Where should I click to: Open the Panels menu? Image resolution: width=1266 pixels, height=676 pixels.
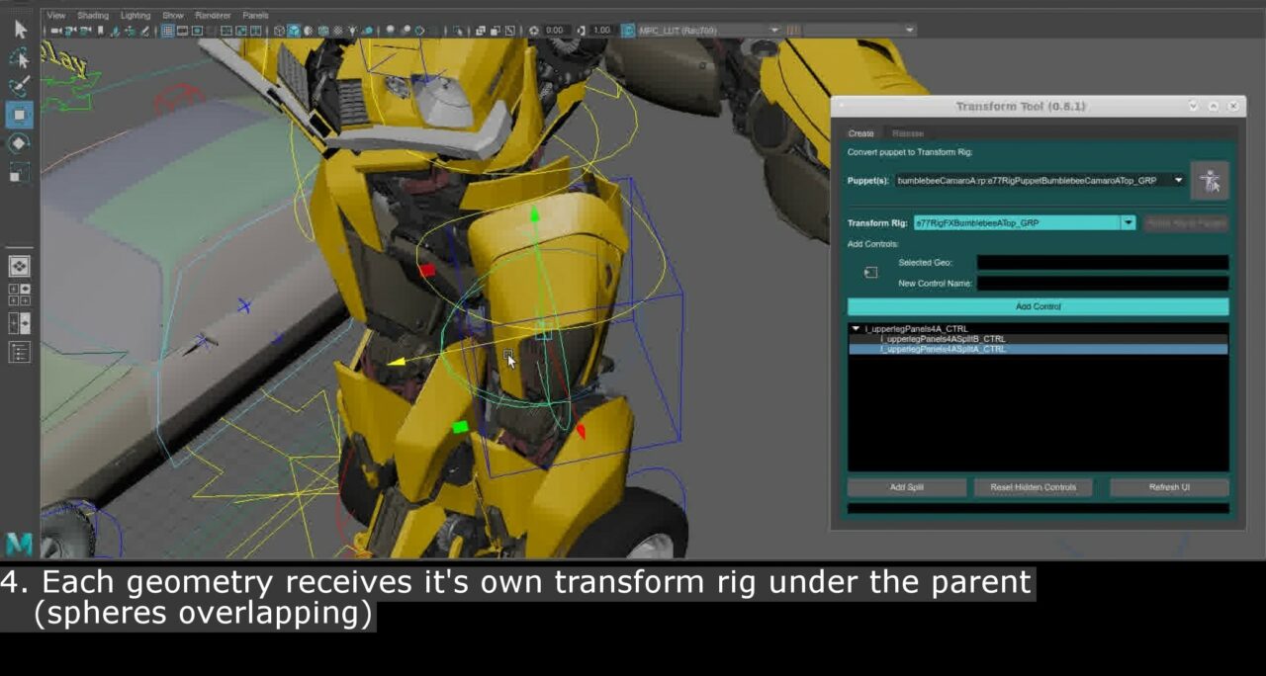click(255, 15)
